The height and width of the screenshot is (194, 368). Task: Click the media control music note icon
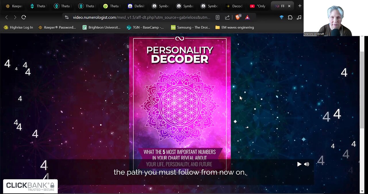299,17
